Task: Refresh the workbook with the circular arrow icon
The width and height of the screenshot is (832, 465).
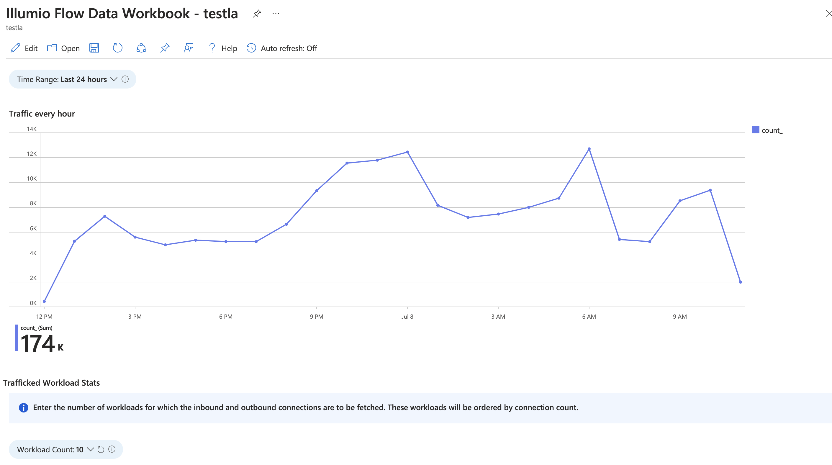Action: point(117,48)
